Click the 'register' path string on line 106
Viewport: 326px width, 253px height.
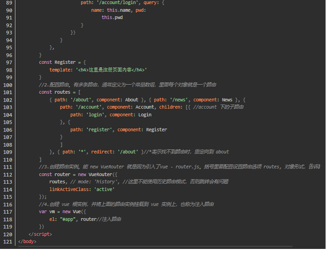[102, 129]
